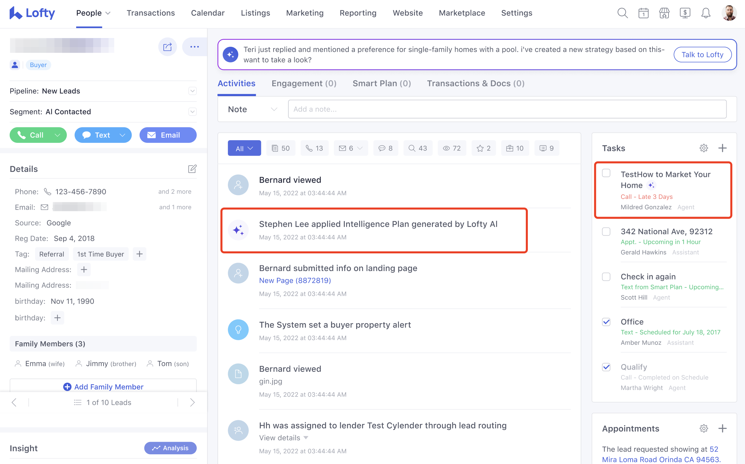745x464 pixels.
Task: Check the 342 National Ave task checkbox
Action: 606,232
